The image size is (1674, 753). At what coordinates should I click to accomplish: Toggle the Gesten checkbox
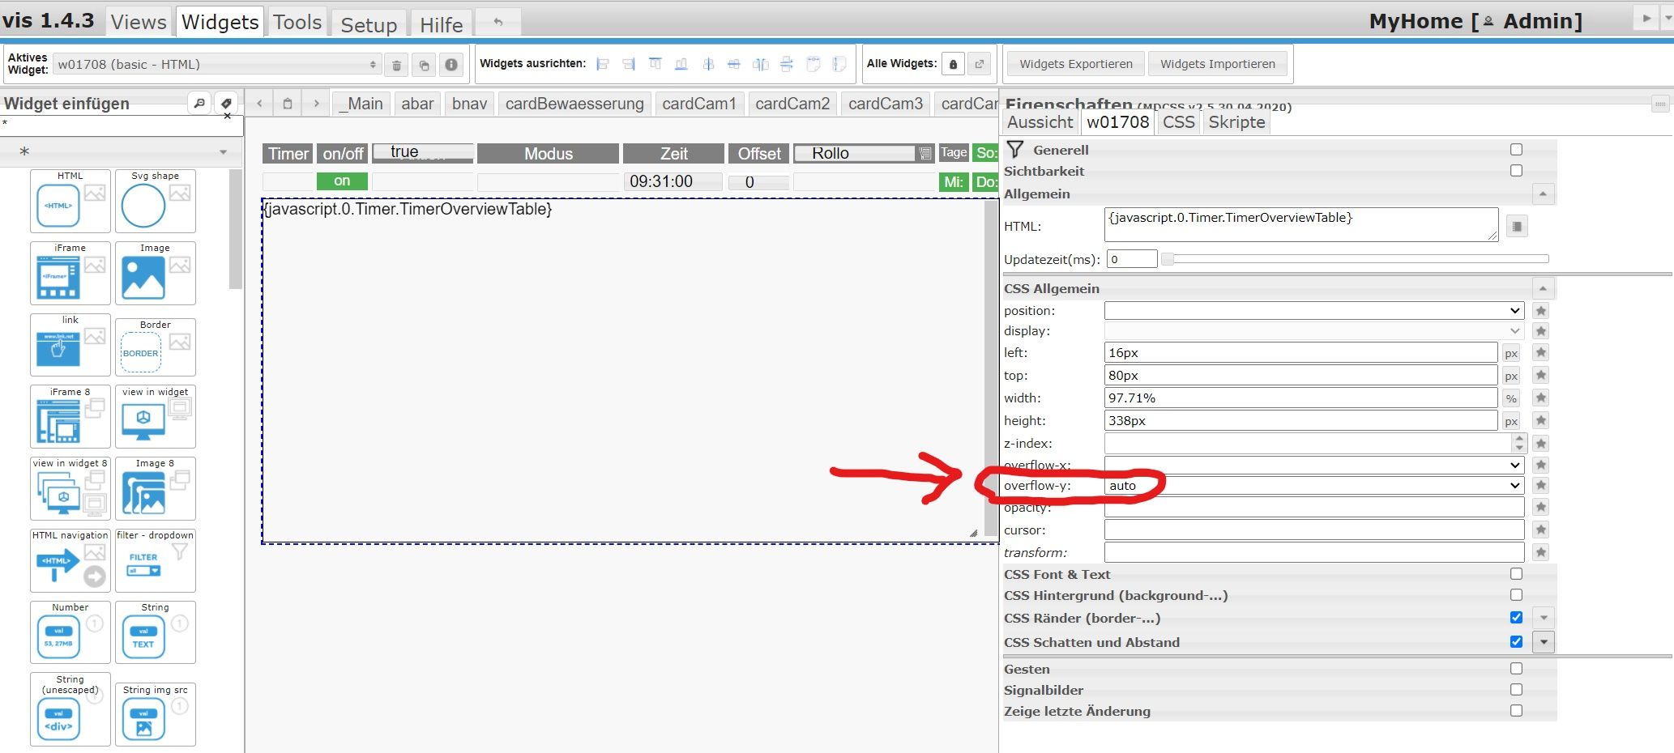tap(1516, 669)
